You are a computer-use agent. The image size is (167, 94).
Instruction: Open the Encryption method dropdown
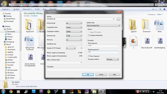pos(112,59)
